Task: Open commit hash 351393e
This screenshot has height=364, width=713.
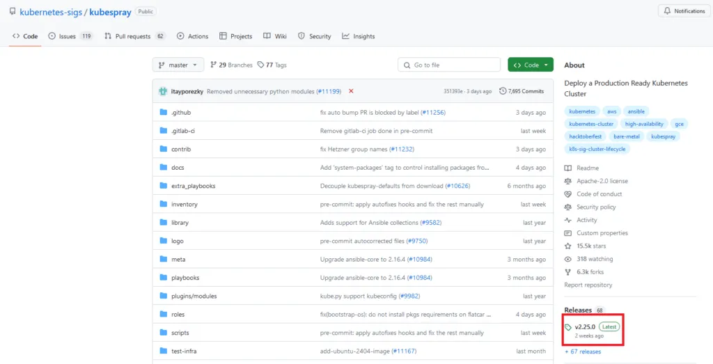Action: coord(455,91)
